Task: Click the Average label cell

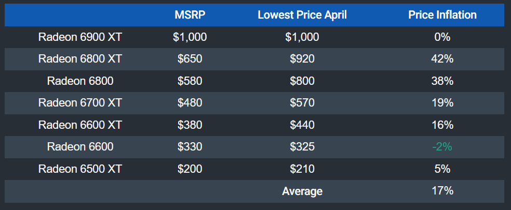Action: [x=302, y=191]
